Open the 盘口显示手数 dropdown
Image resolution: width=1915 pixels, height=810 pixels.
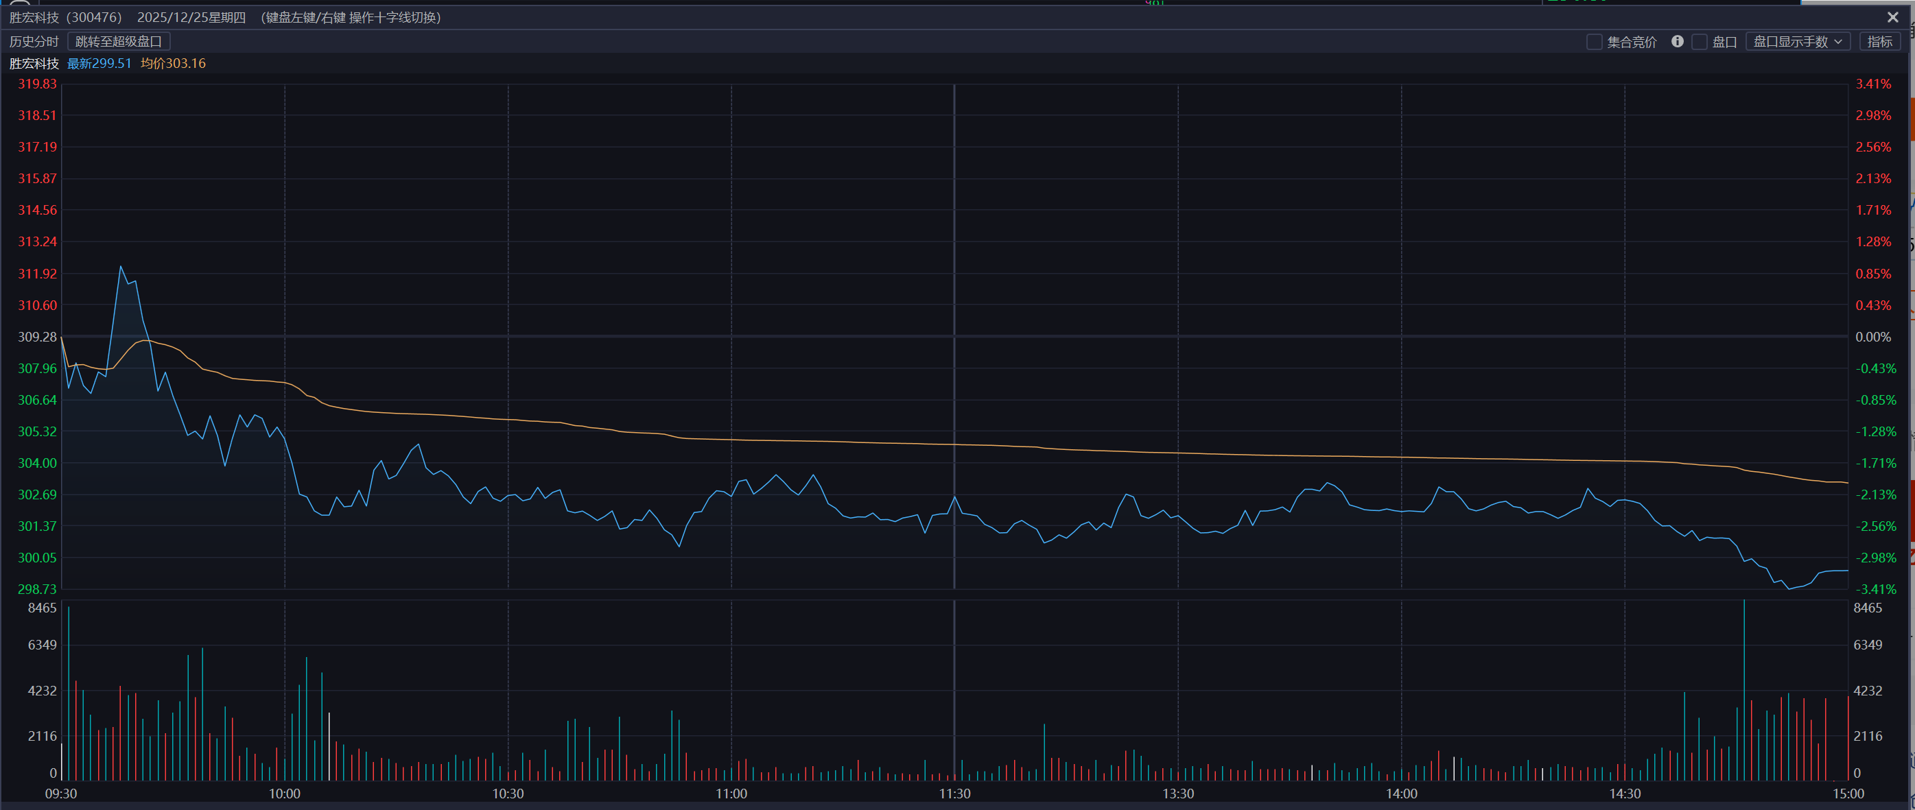tap(1797, 42)
